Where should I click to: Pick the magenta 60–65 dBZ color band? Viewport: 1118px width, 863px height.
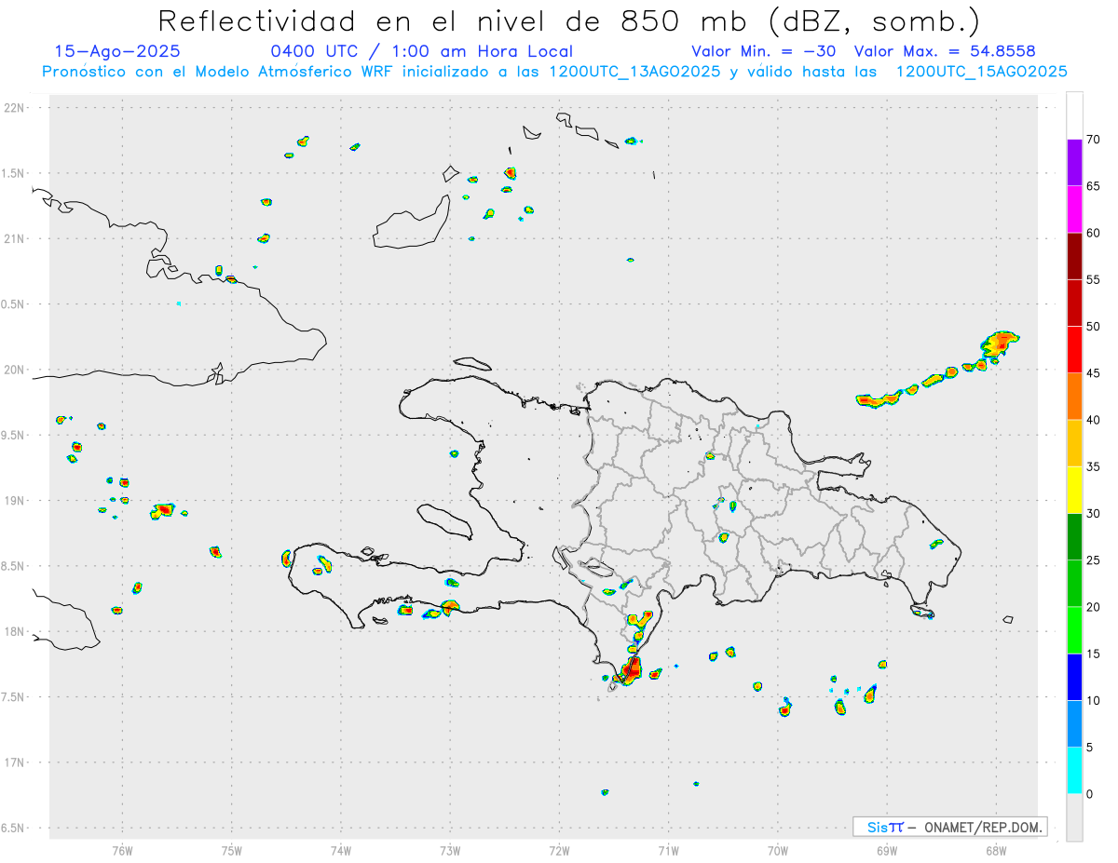[1074, 209]
